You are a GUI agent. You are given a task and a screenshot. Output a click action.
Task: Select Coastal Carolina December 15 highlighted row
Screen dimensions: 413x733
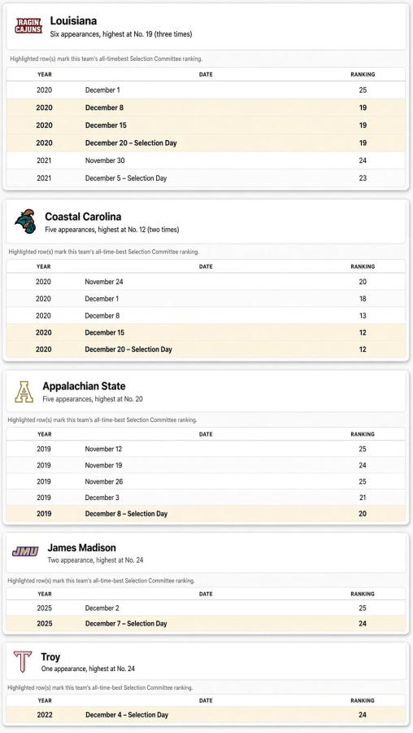point(206,332)
